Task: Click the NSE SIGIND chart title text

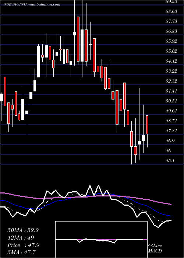Action: pos(32,4)
